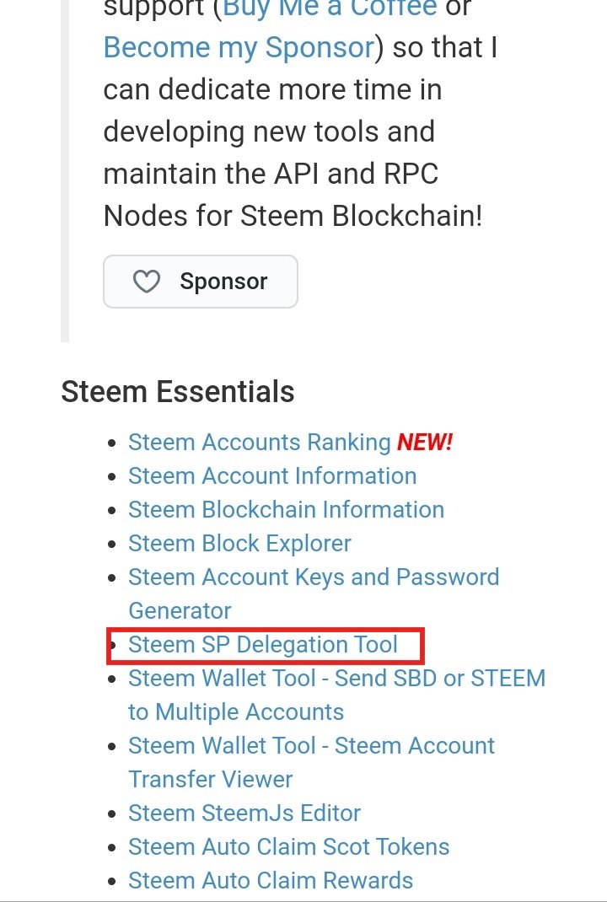Click the heart icon in the Sponsor button
This screenshot has width=607, height=902.
pyautogui.click(x=146, y=282)
